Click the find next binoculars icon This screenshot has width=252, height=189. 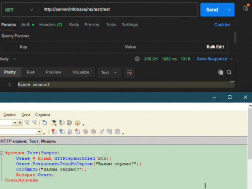pyautogui.click(x=27, y=123)
